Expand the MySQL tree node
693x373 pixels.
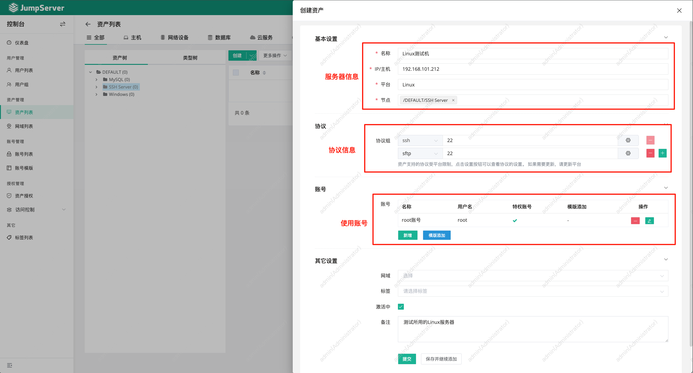tap(96, 79)
